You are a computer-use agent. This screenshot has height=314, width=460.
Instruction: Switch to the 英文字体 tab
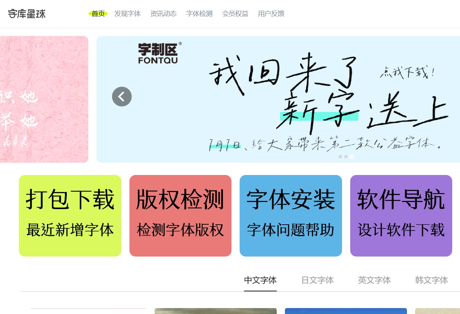pos(374,280)
